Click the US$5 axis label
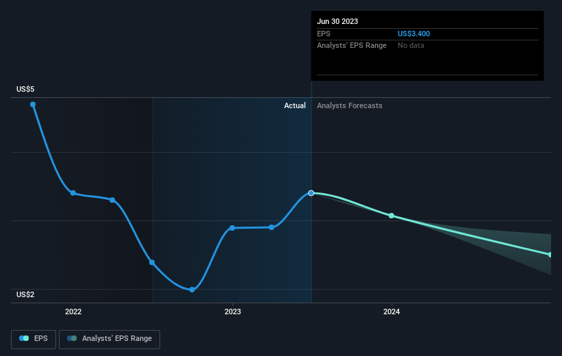 click(x=25, y=89)
